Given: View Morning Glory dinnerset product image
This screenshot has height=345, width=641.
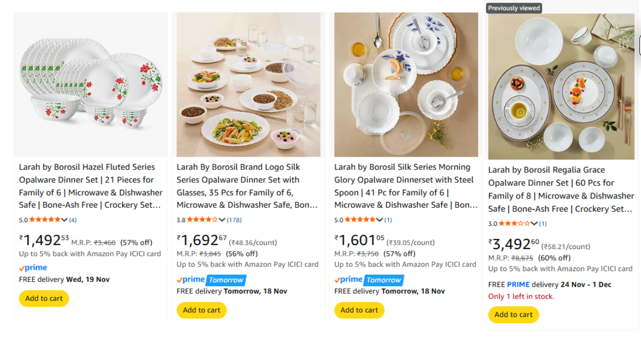Looking at the screenshot, I should [406, 85].
